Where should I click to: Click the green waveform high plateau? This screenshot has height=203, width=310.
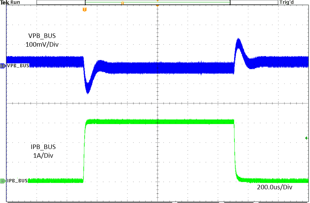point(158,122)
